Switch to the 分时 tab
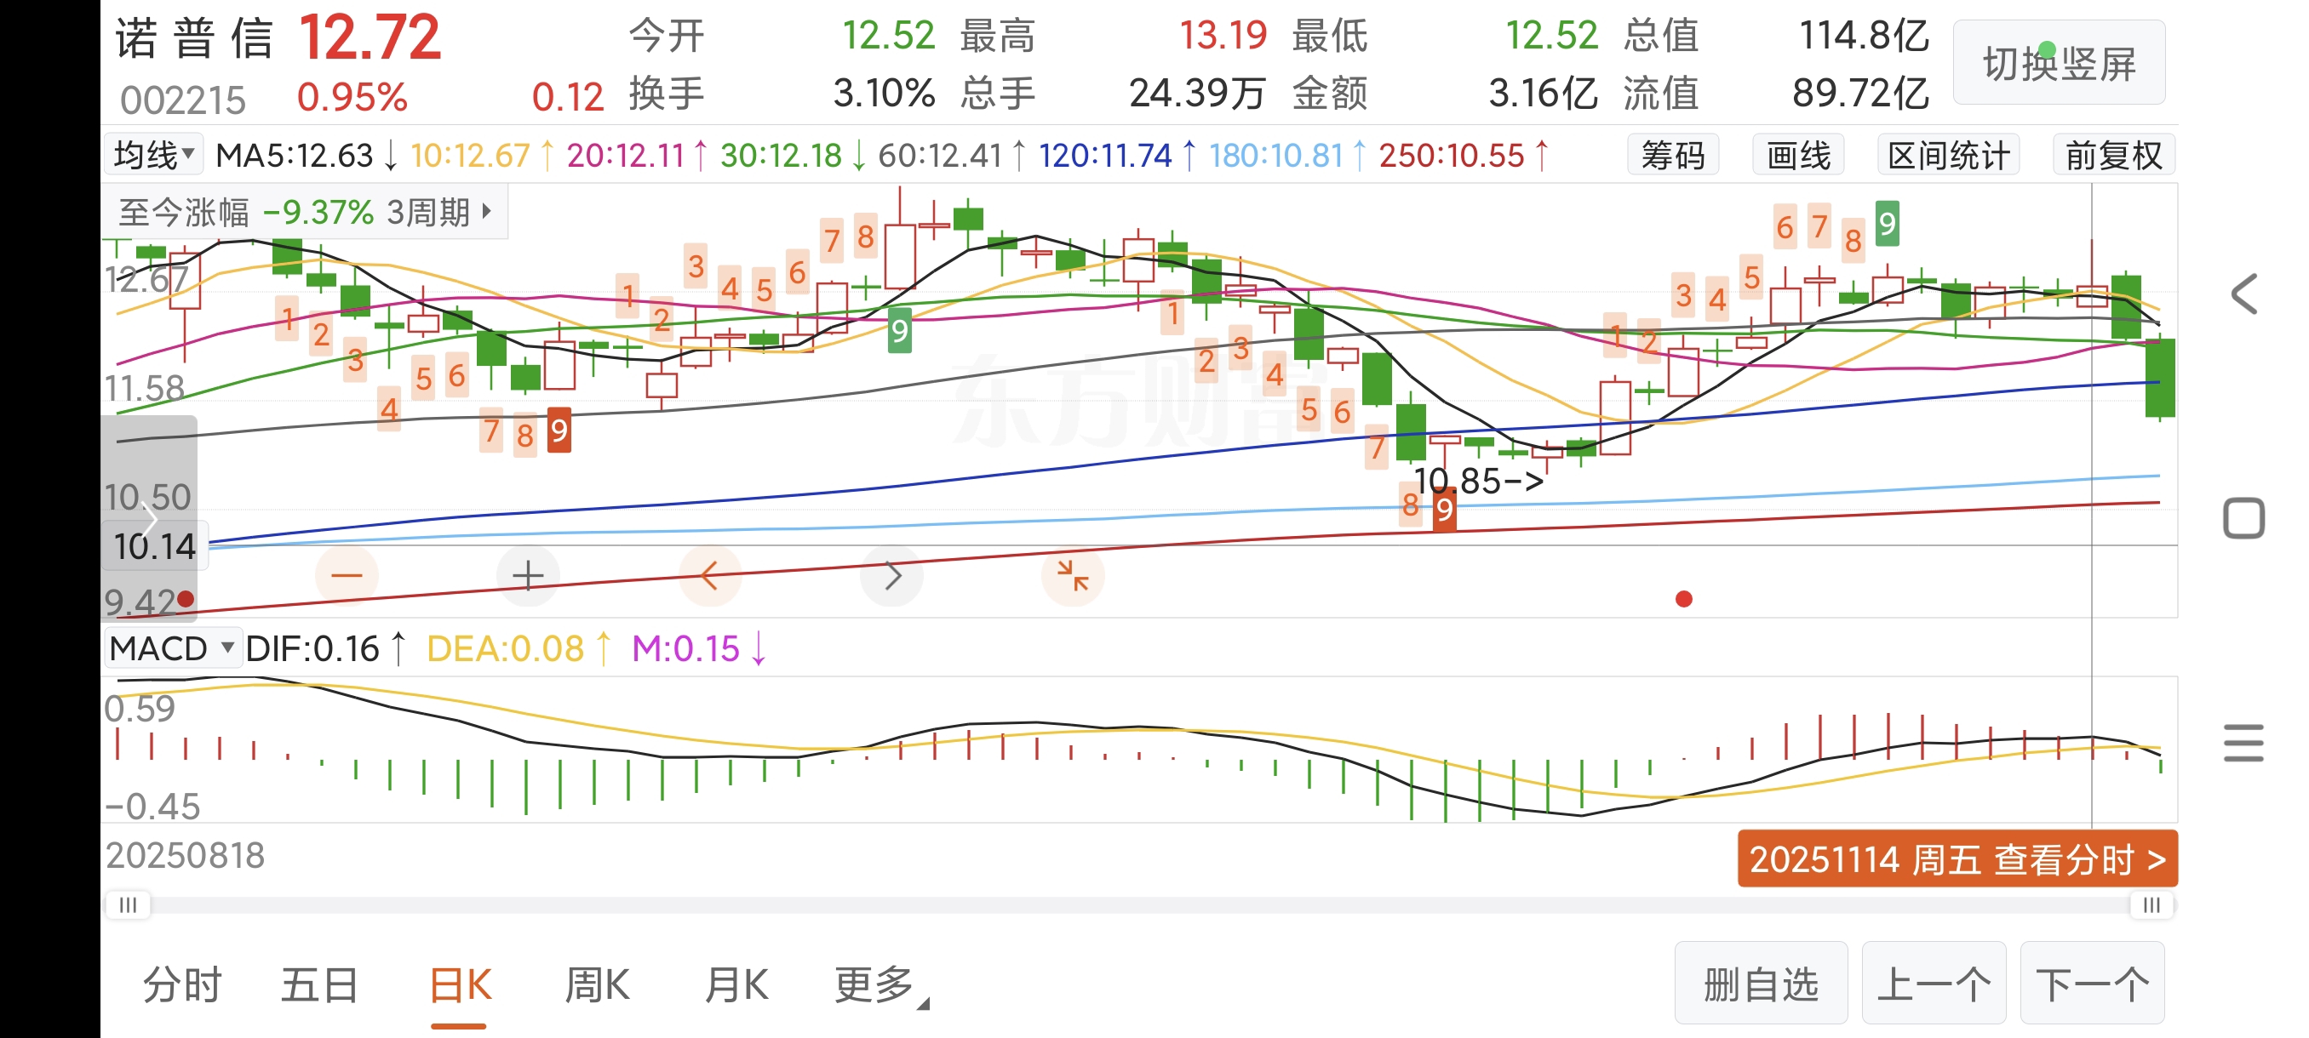2309x1038 pixels. [x=182, y=985]
